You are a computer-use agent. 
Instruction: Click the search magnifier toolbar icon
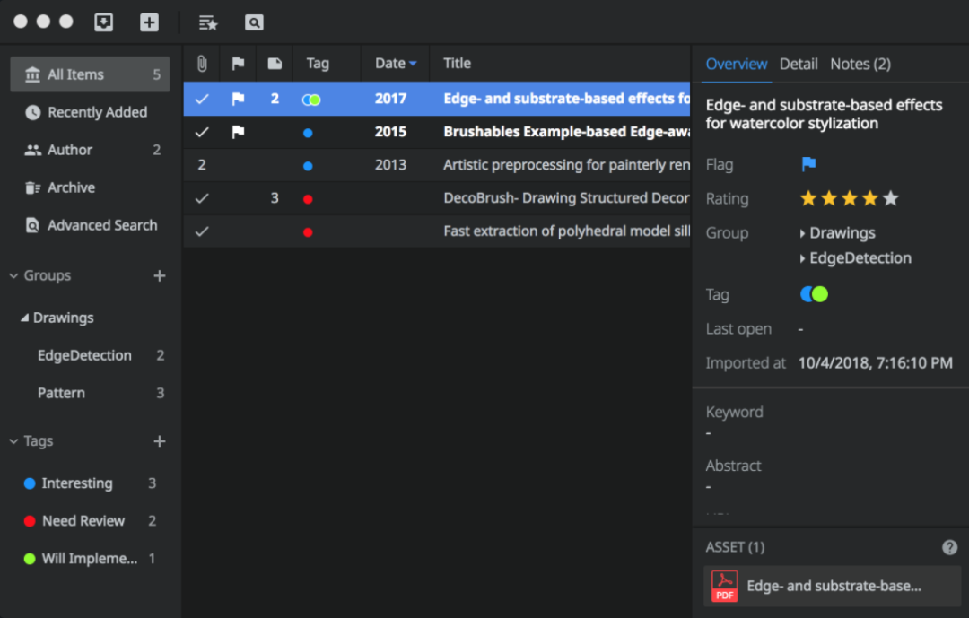tap(254, 22)
